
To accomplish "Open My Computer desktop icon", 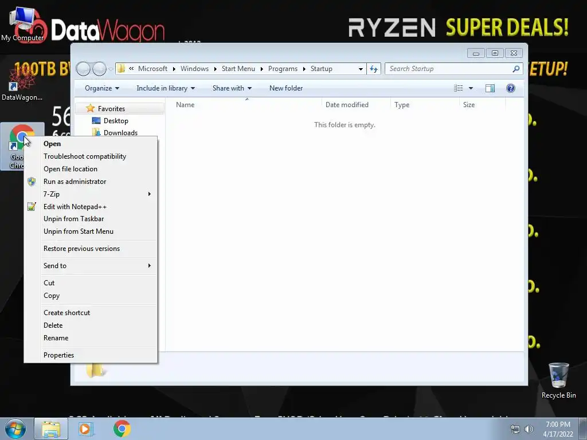I will (22, 25).
